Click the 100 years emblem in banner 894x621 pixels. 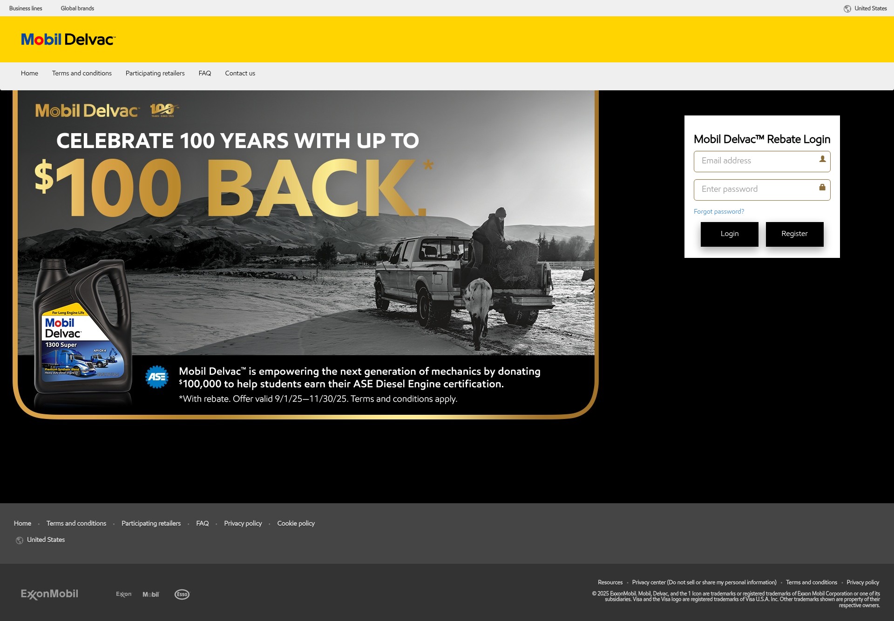164,110
